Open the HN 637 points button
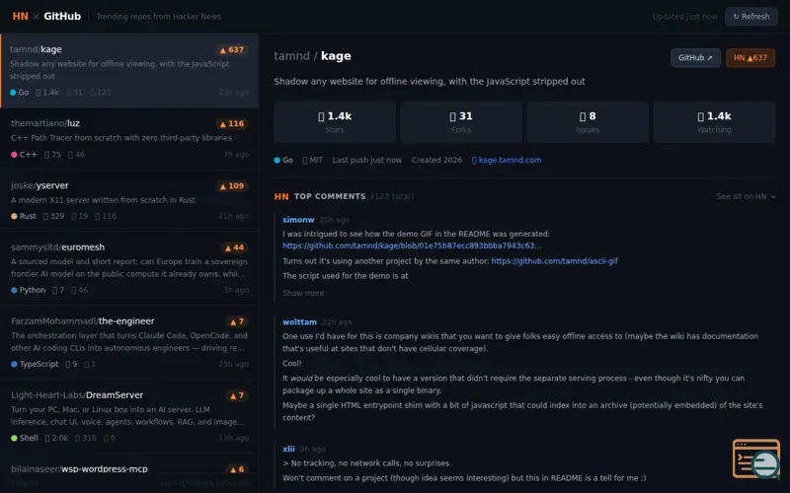This screenshot has width=790, height=493. [x=750, y=58]
